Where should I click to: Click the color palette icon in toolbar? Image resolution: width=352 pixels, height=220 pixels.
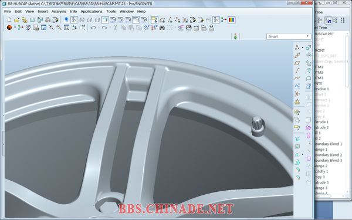(232, 20)
